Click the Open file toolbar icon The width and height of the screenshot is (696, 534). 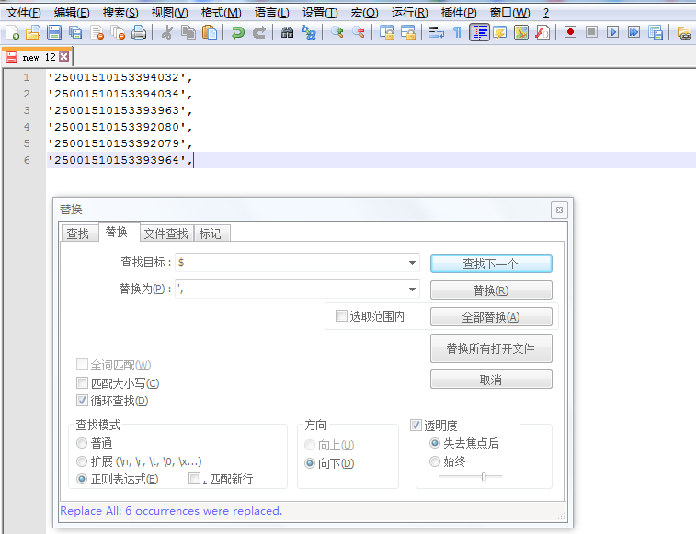33,32
